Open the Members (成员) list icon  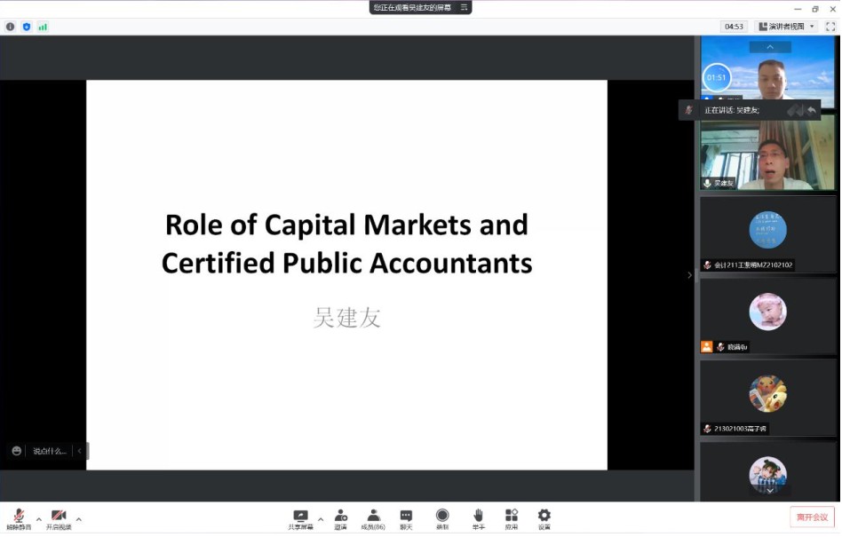tap(373, 516)
